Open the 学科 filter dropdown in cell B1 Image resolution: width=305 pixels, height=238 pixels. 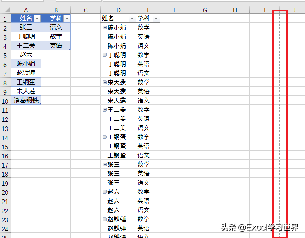67,19
